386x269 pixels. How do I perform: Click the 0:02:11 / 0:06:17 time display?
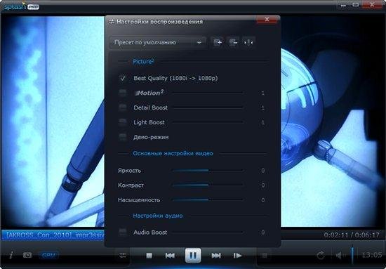click(352, 235)
